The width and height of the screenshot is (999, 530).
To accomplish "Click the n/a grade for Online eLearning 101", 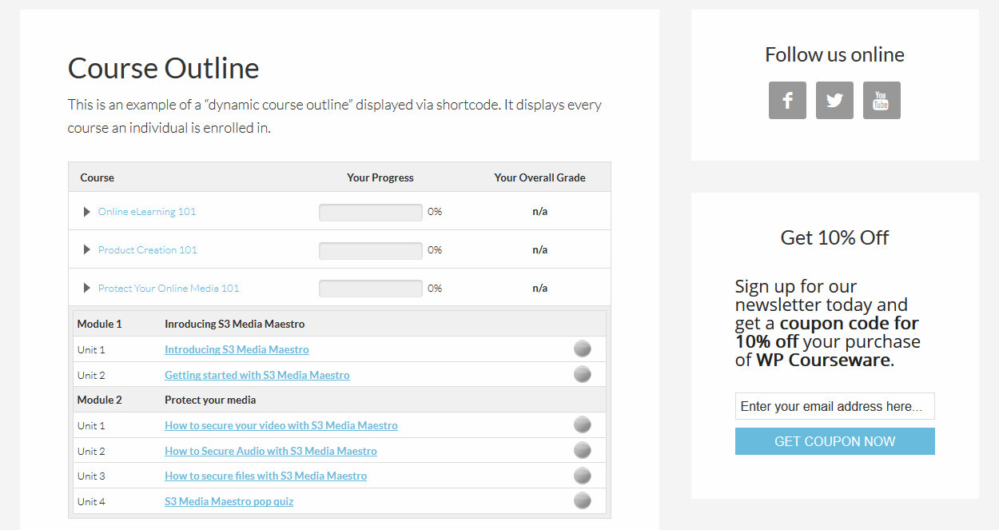I will click(540, 212).
